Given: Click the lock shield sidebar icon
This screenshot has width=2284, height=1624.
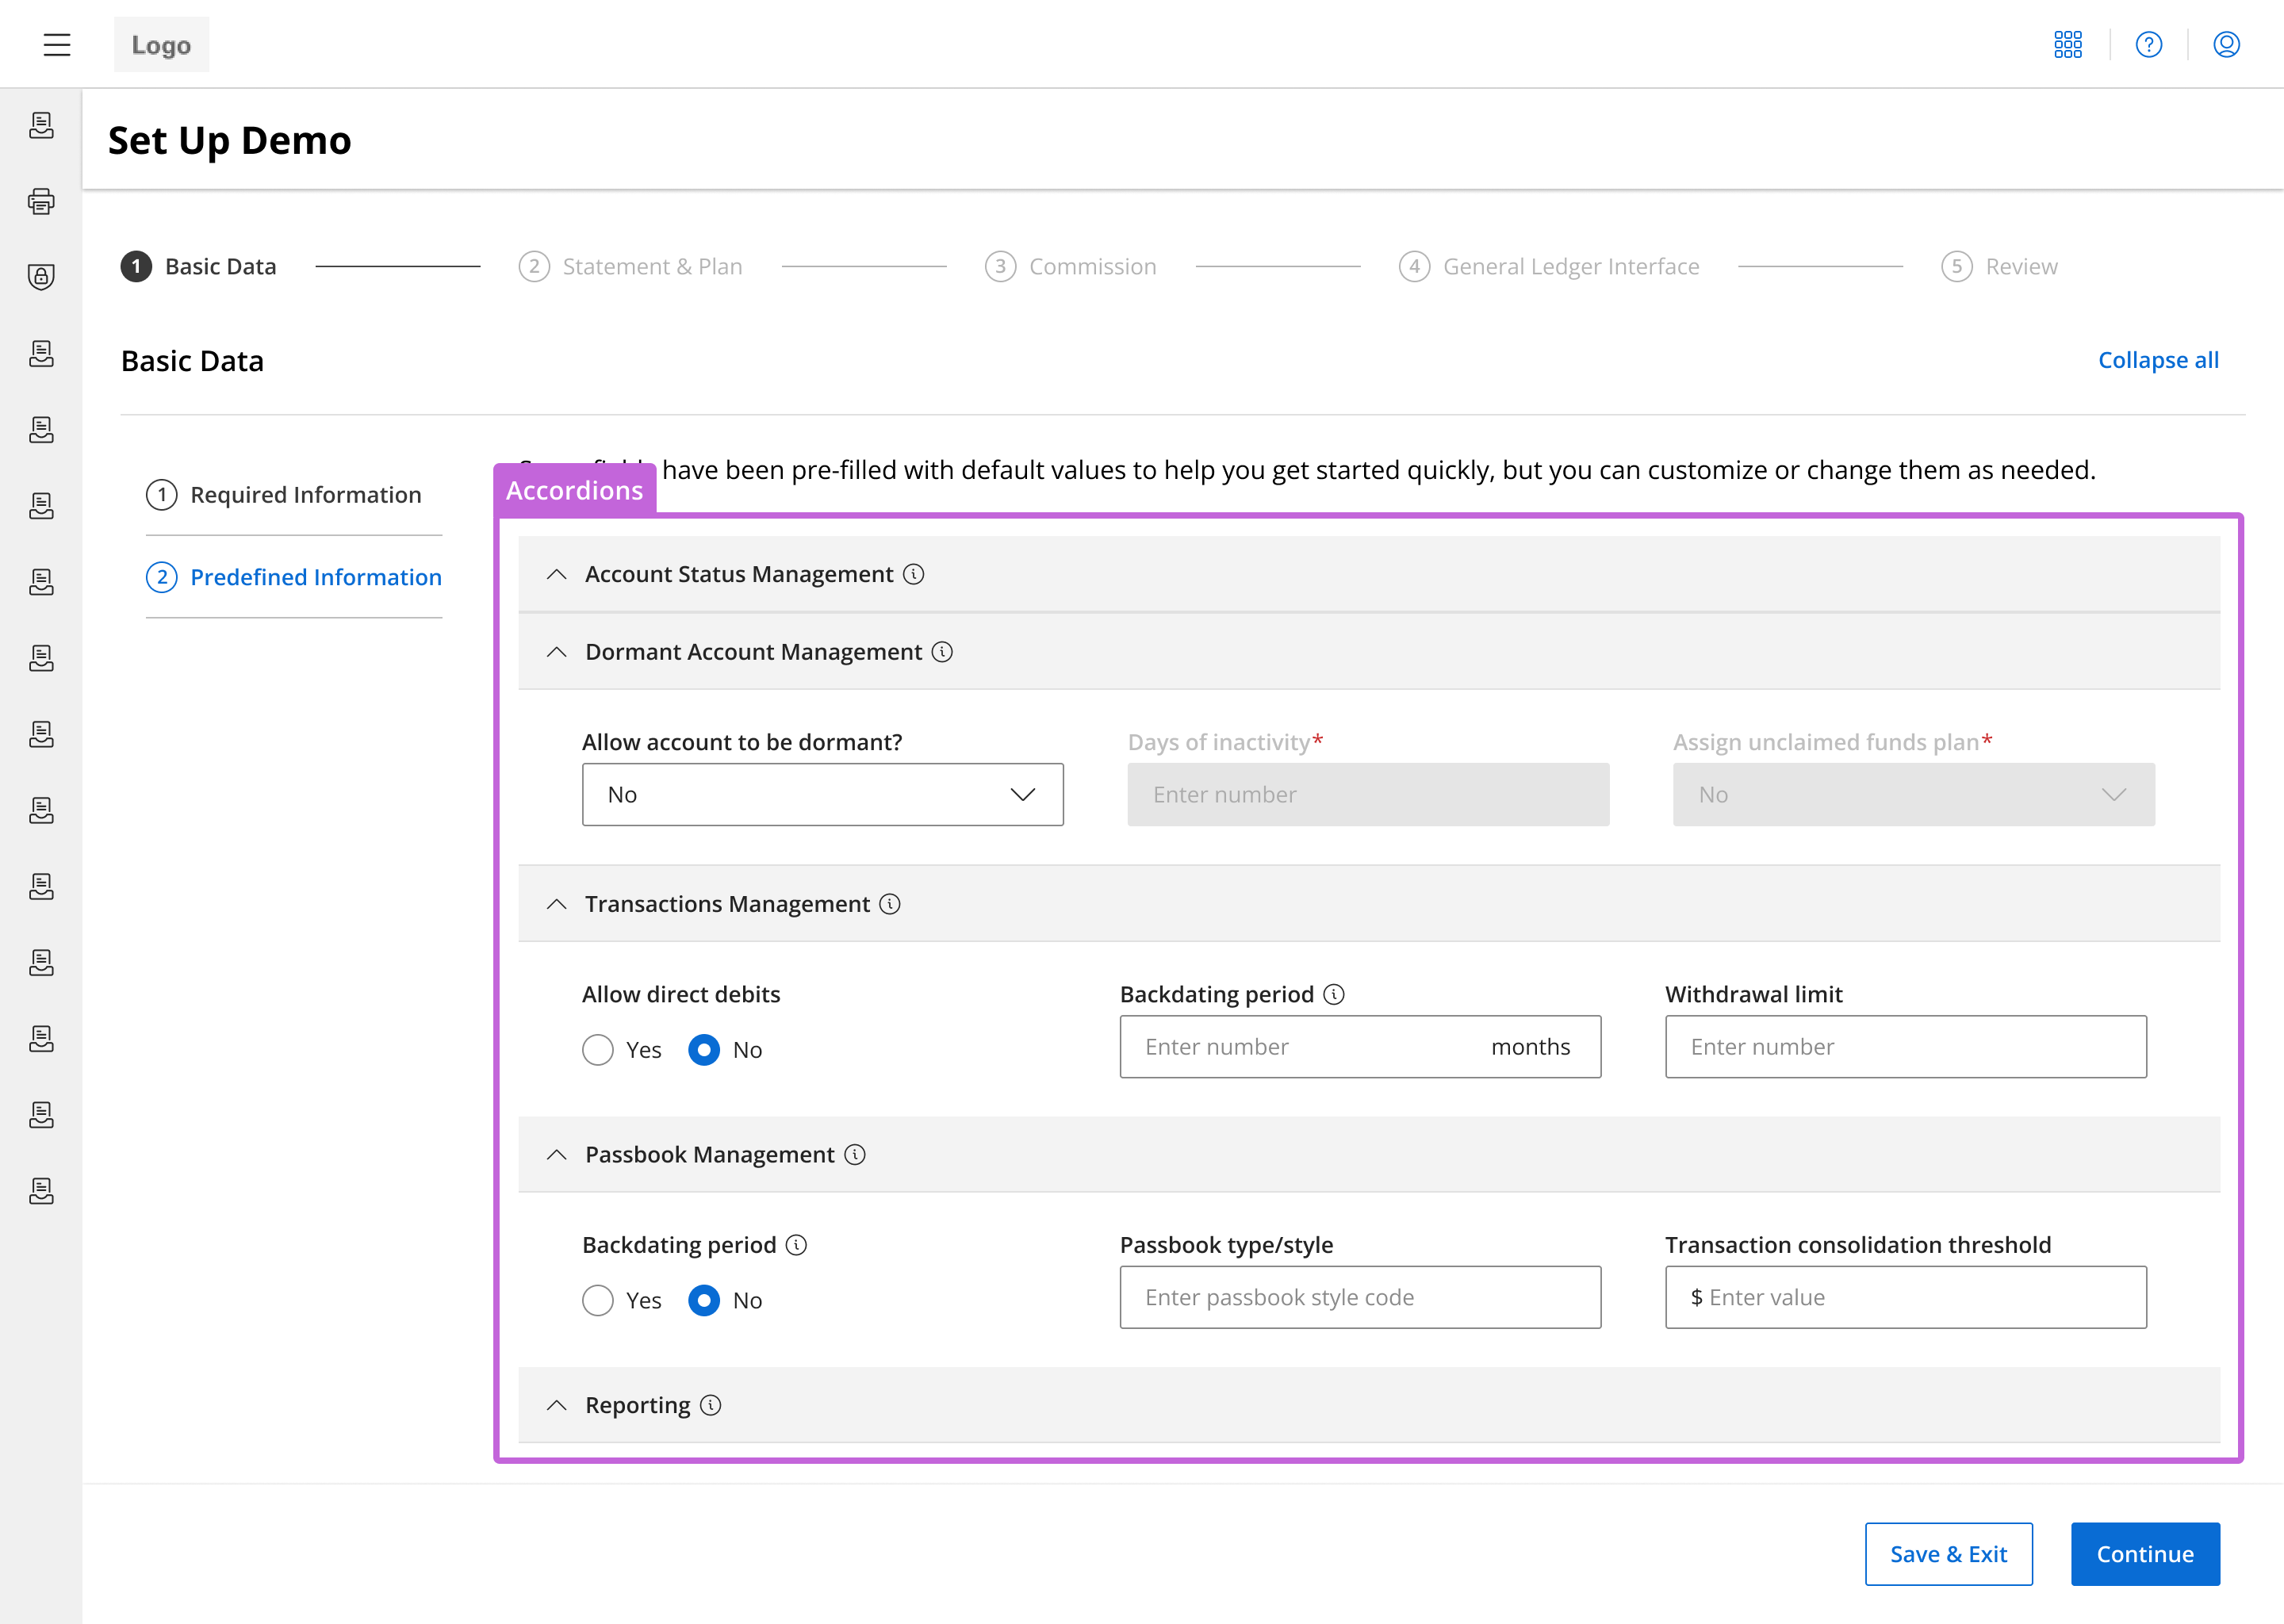Looking at the screenshot, I should pyautogui.click(x=41, y=277).
